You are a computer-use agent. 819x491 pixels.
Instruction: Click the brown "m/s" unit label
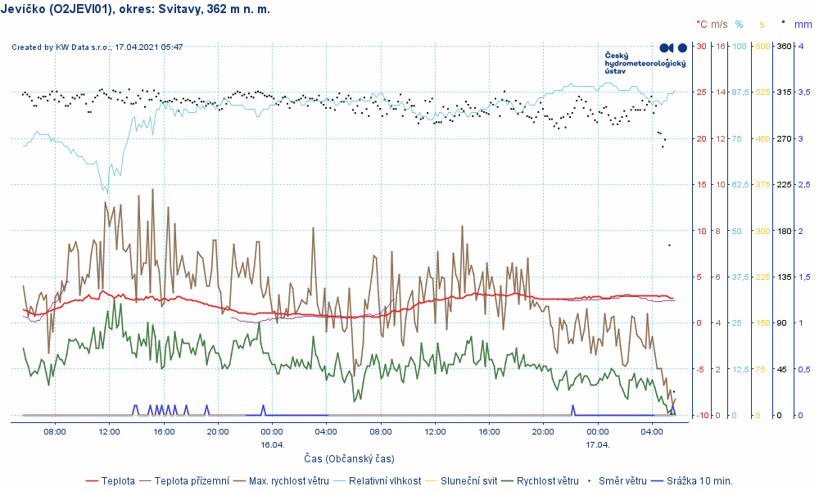pyautogui.click(x=719, y=25)
